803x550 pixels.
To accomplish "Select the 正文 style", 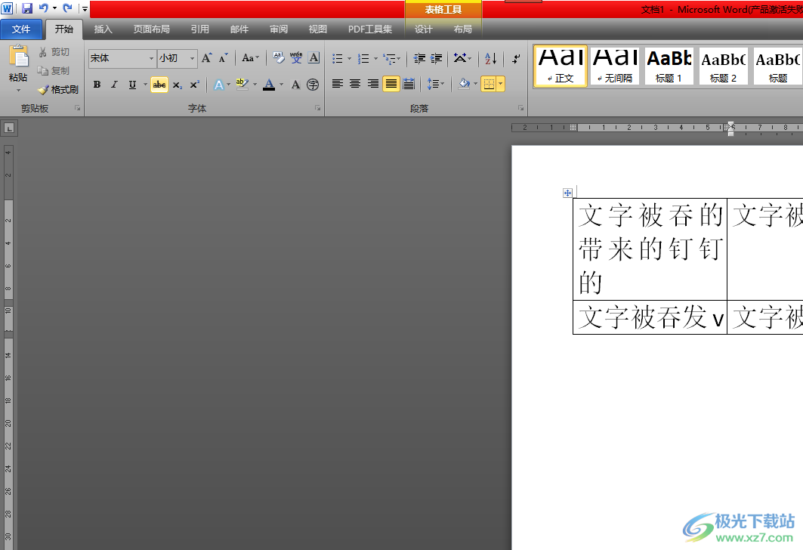I will pyautogui.click(x=561, y=66).
